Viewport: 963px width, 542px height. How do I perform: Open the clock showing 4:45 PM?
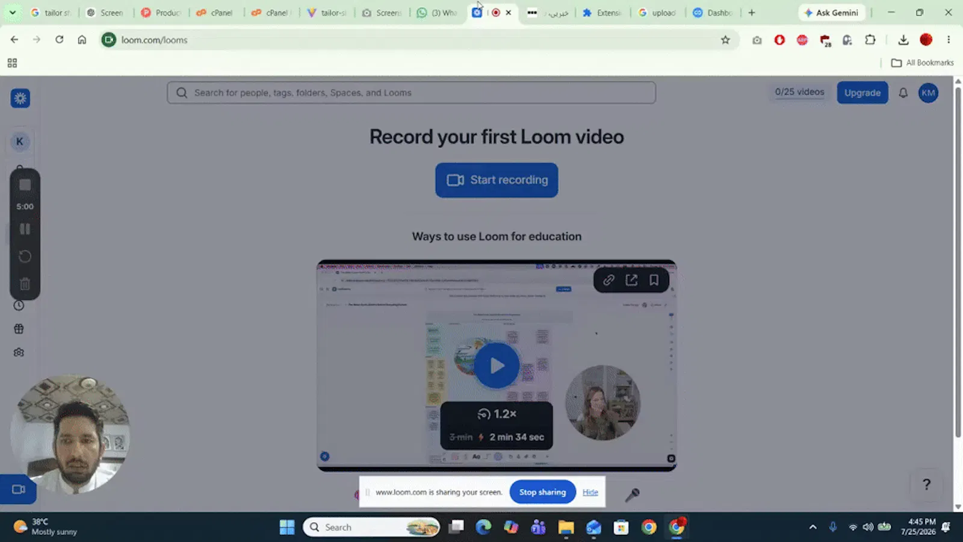918,527
